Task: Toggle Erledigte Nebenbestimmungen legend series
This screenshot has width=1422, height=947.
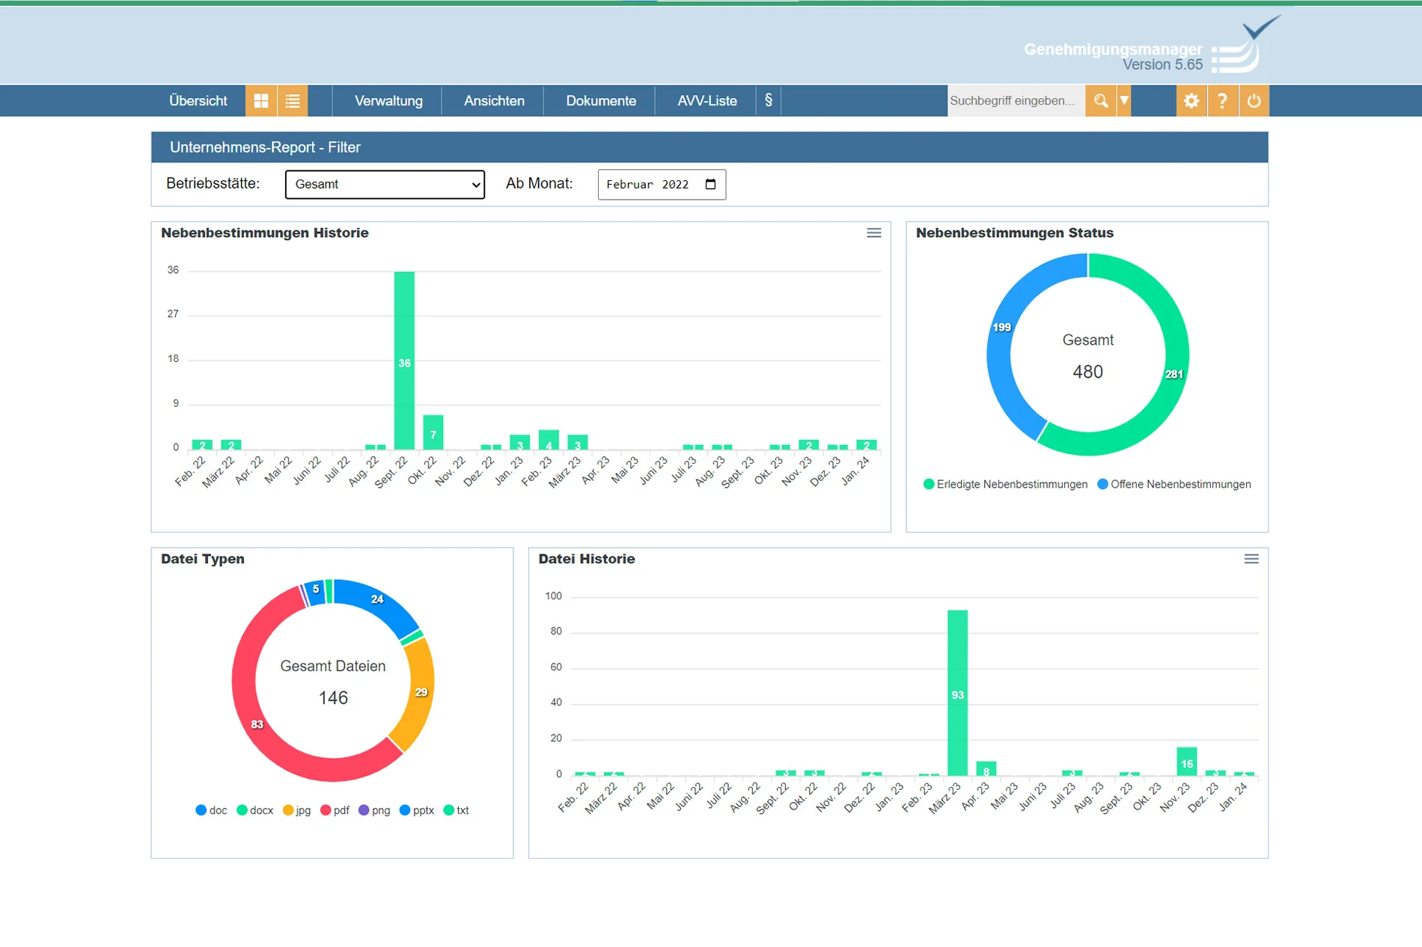Action: tap(1005, 485)
